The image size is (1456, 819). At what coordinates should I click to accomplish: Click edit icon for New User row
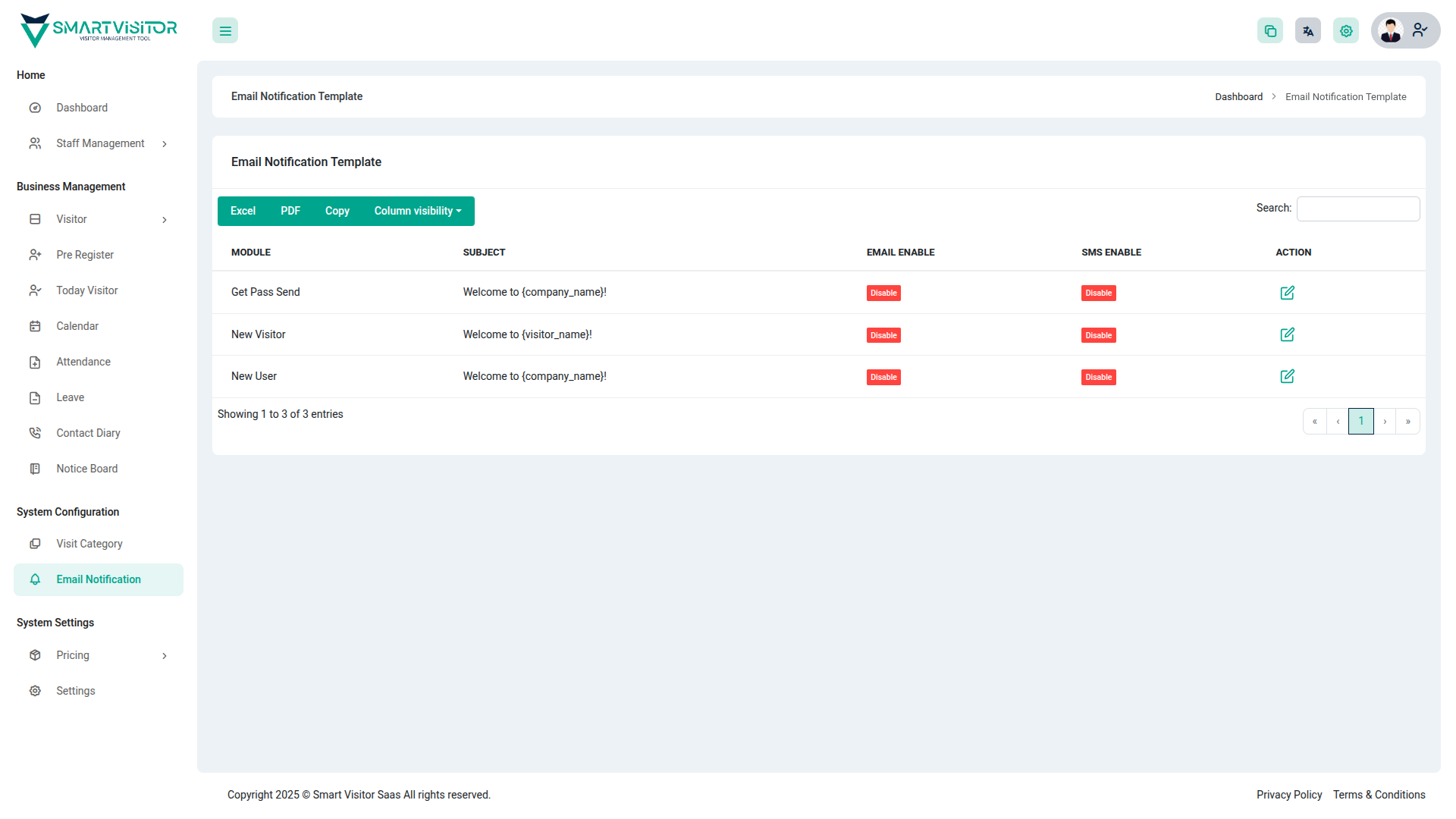1287,376
